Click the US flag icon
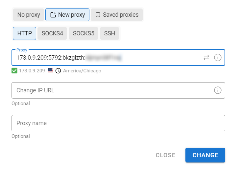The width and height of the screenshot is (239, 169). pyautogui.click(x=51, y=71)
